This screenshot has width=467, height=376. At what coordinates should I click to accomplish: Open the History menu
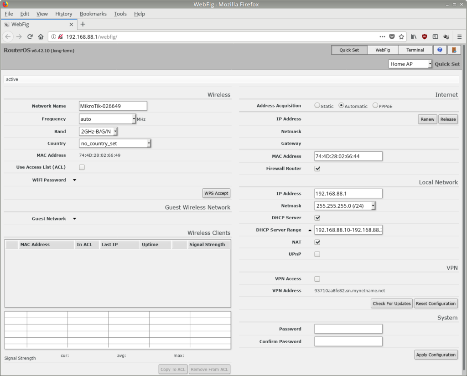click(x=64, y=14)
